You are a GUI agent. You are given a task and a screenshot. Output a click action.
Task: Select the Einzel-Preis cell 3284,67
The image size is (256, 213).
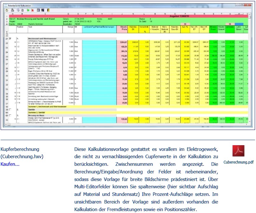click(x=122, y=42)
